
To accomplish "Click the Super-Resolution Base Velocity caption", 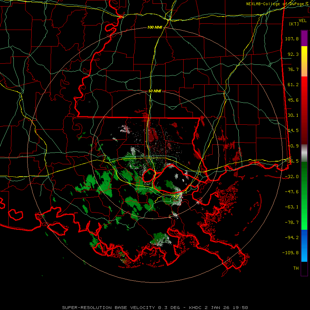I will (x=155, y=308).
